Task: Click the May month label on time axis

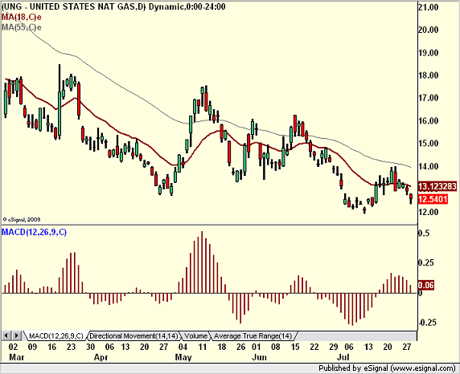Action: pos(183,357)
